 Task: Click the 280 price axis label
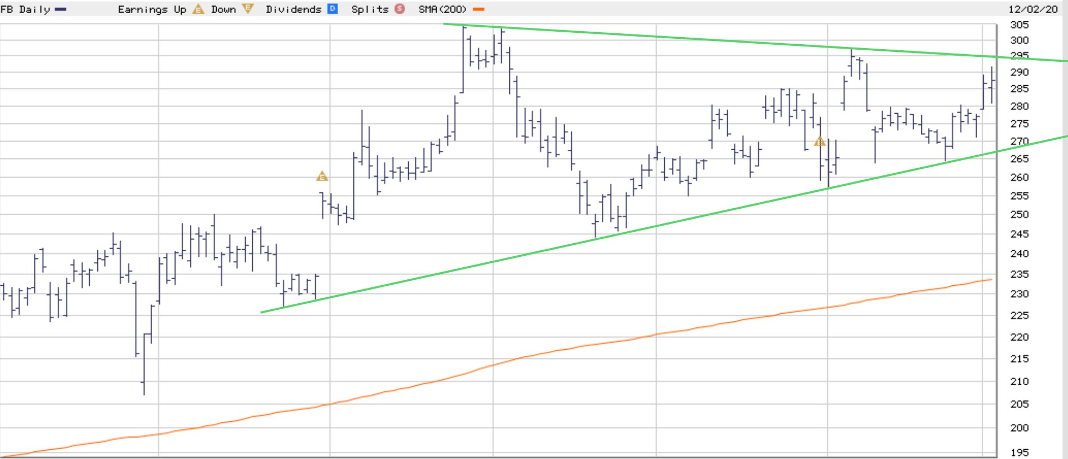click(1019, 106)
